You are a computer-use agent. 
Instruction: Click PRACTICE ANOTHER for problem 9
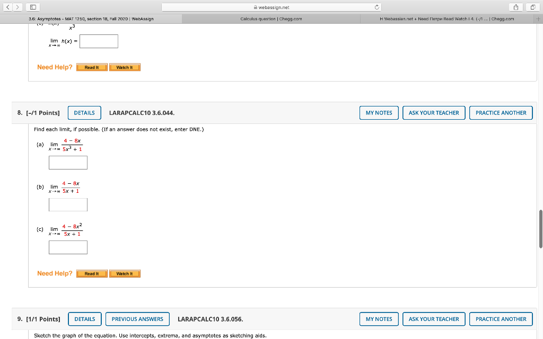501,319
